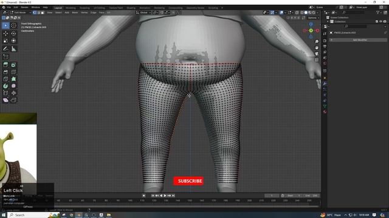Open the pivot point dropdown
The height and width of the screenshot is (218, 389).
pos(156,12)
